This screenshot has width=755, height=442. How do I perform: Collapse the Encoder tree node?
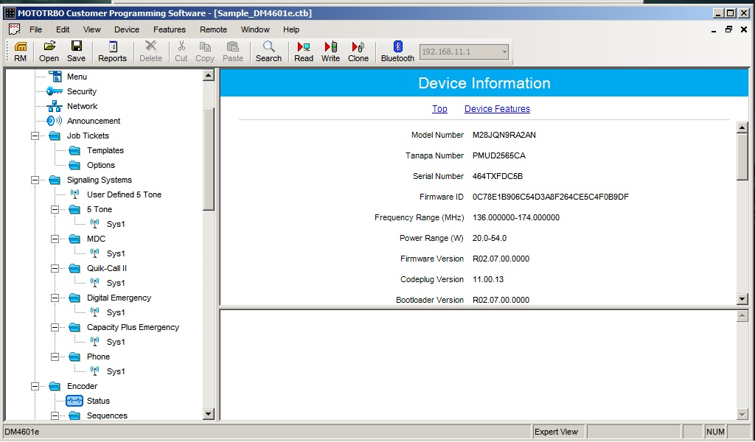click(x=35, y=386)
